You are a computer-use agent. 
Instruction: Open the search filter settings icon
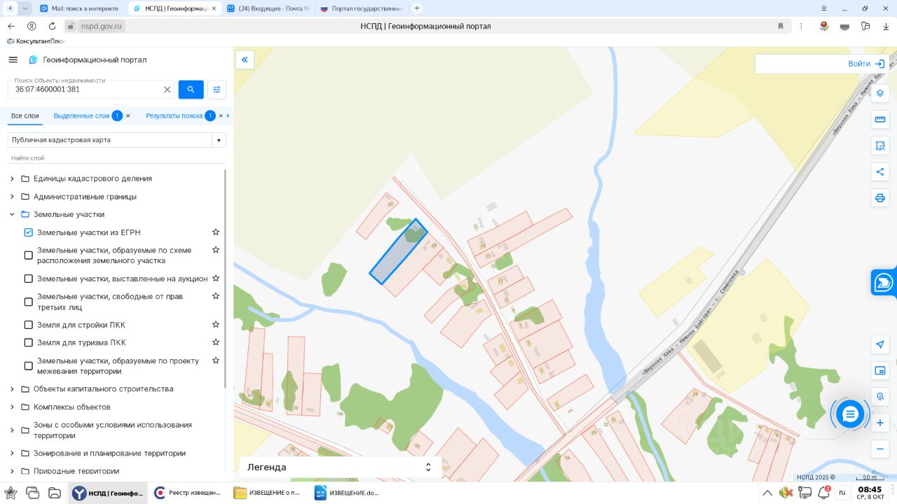pyautogui.click(x=217, y=90)
